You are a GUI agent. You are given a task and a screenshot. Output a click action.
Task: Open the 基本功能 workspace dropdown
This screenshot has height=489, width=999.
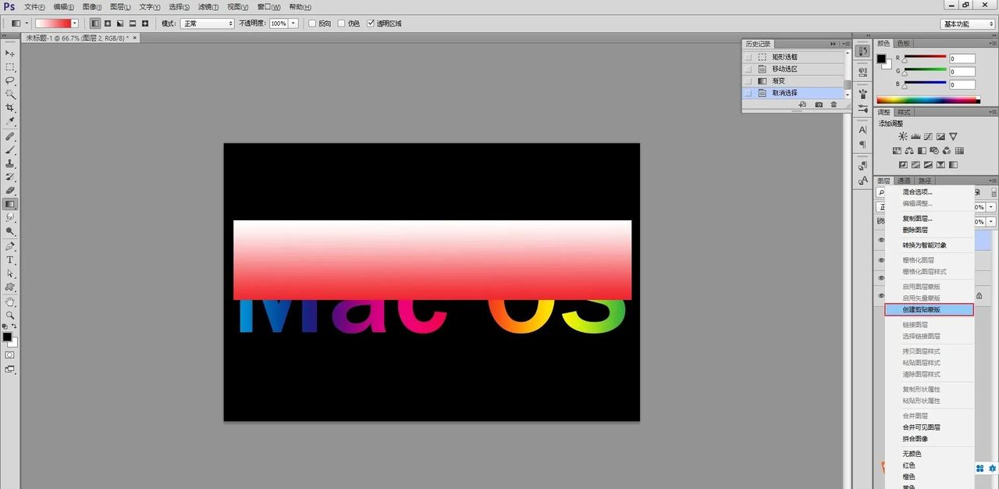(967, 23)
